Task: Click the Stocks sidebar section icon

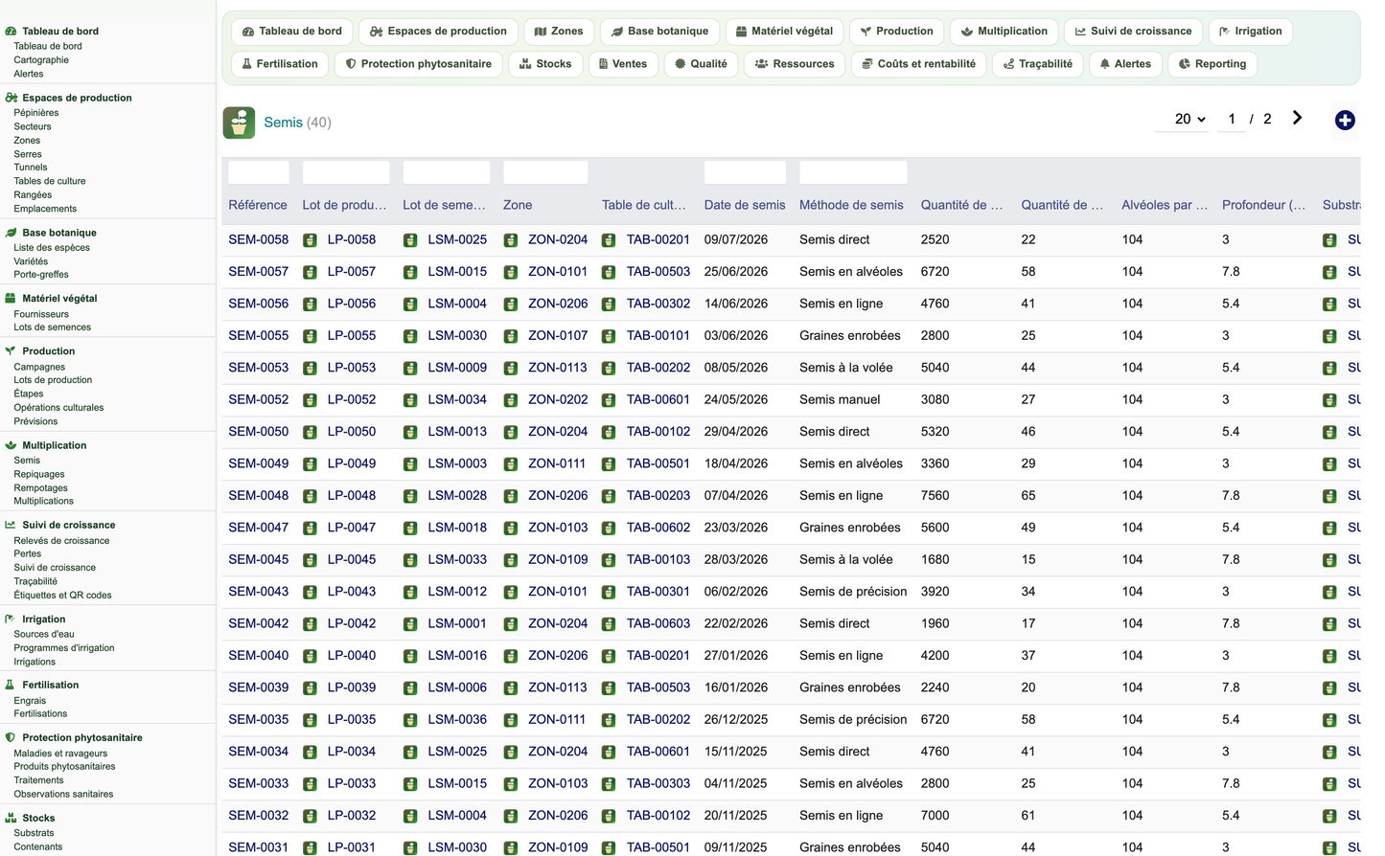Action: click(x=11, y=818)
